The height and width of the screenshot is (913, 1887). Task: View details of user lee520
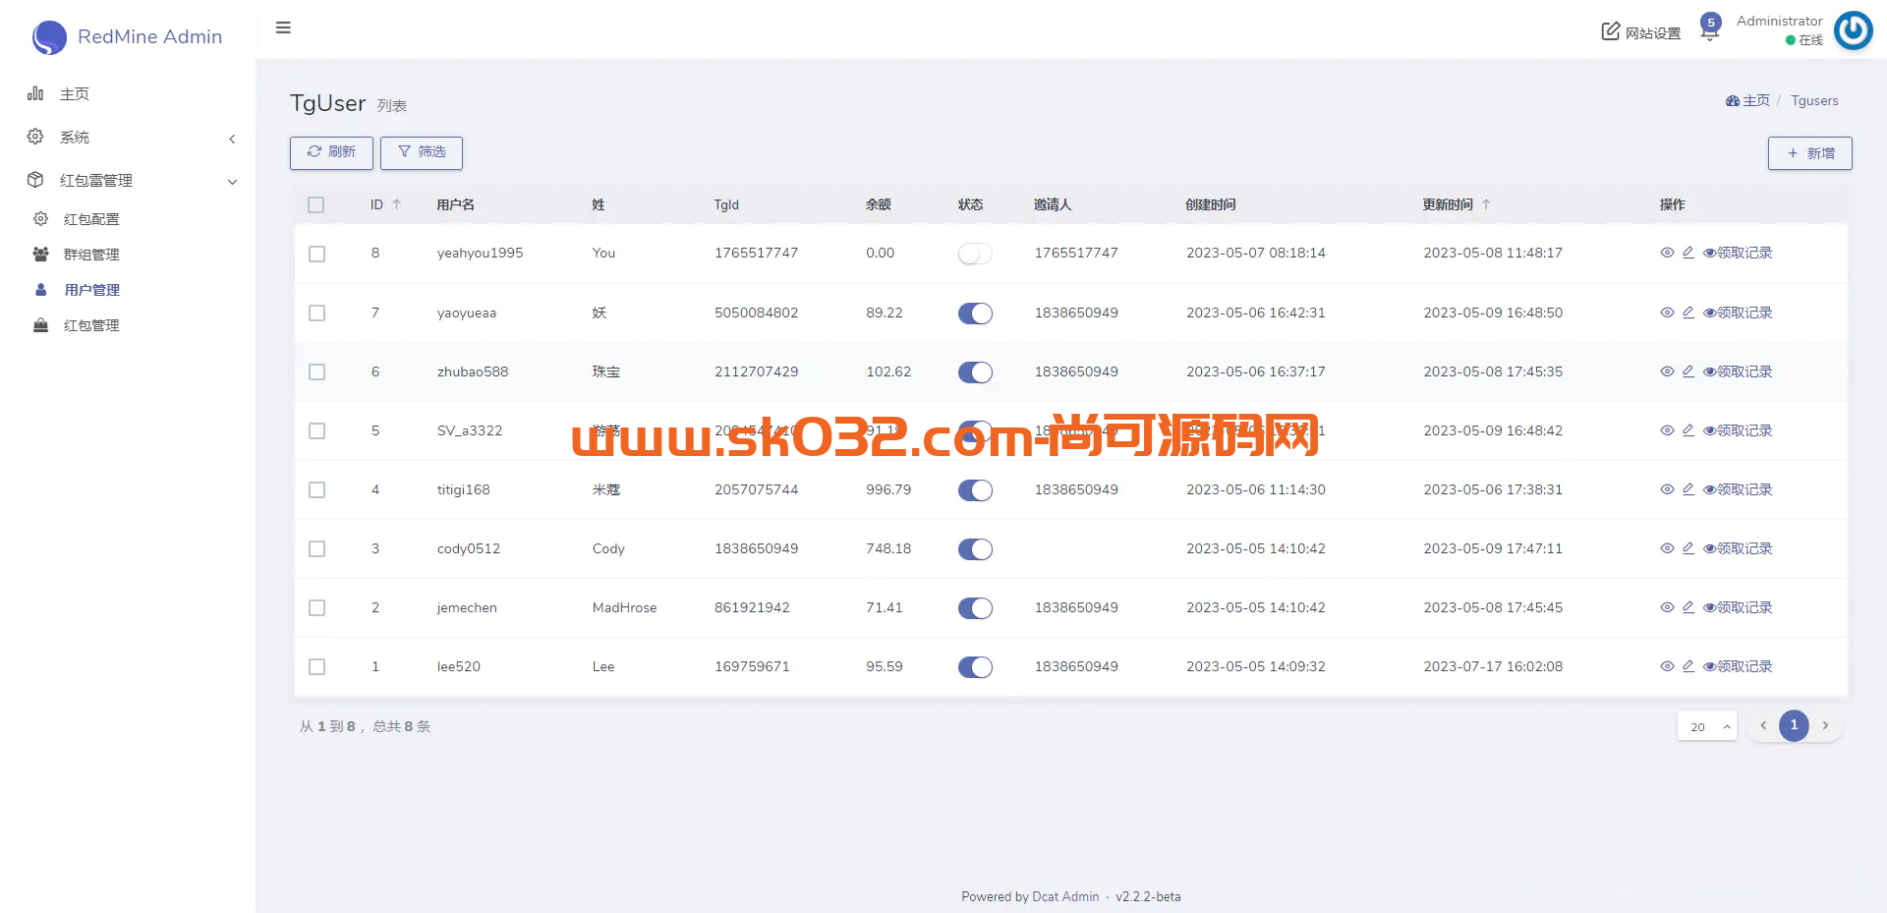[1667, 666]
